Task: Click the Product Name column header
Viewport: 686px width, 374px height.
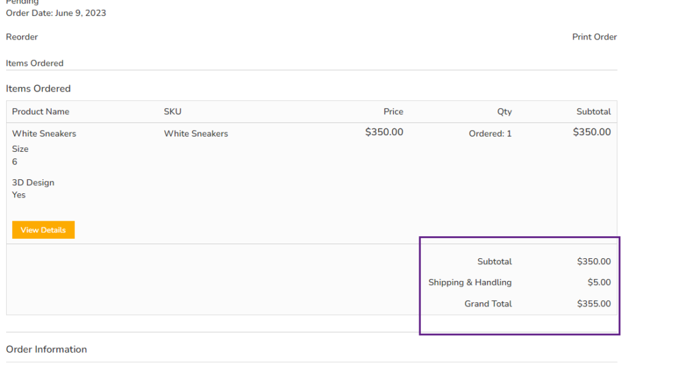Action: pos(41,112)
